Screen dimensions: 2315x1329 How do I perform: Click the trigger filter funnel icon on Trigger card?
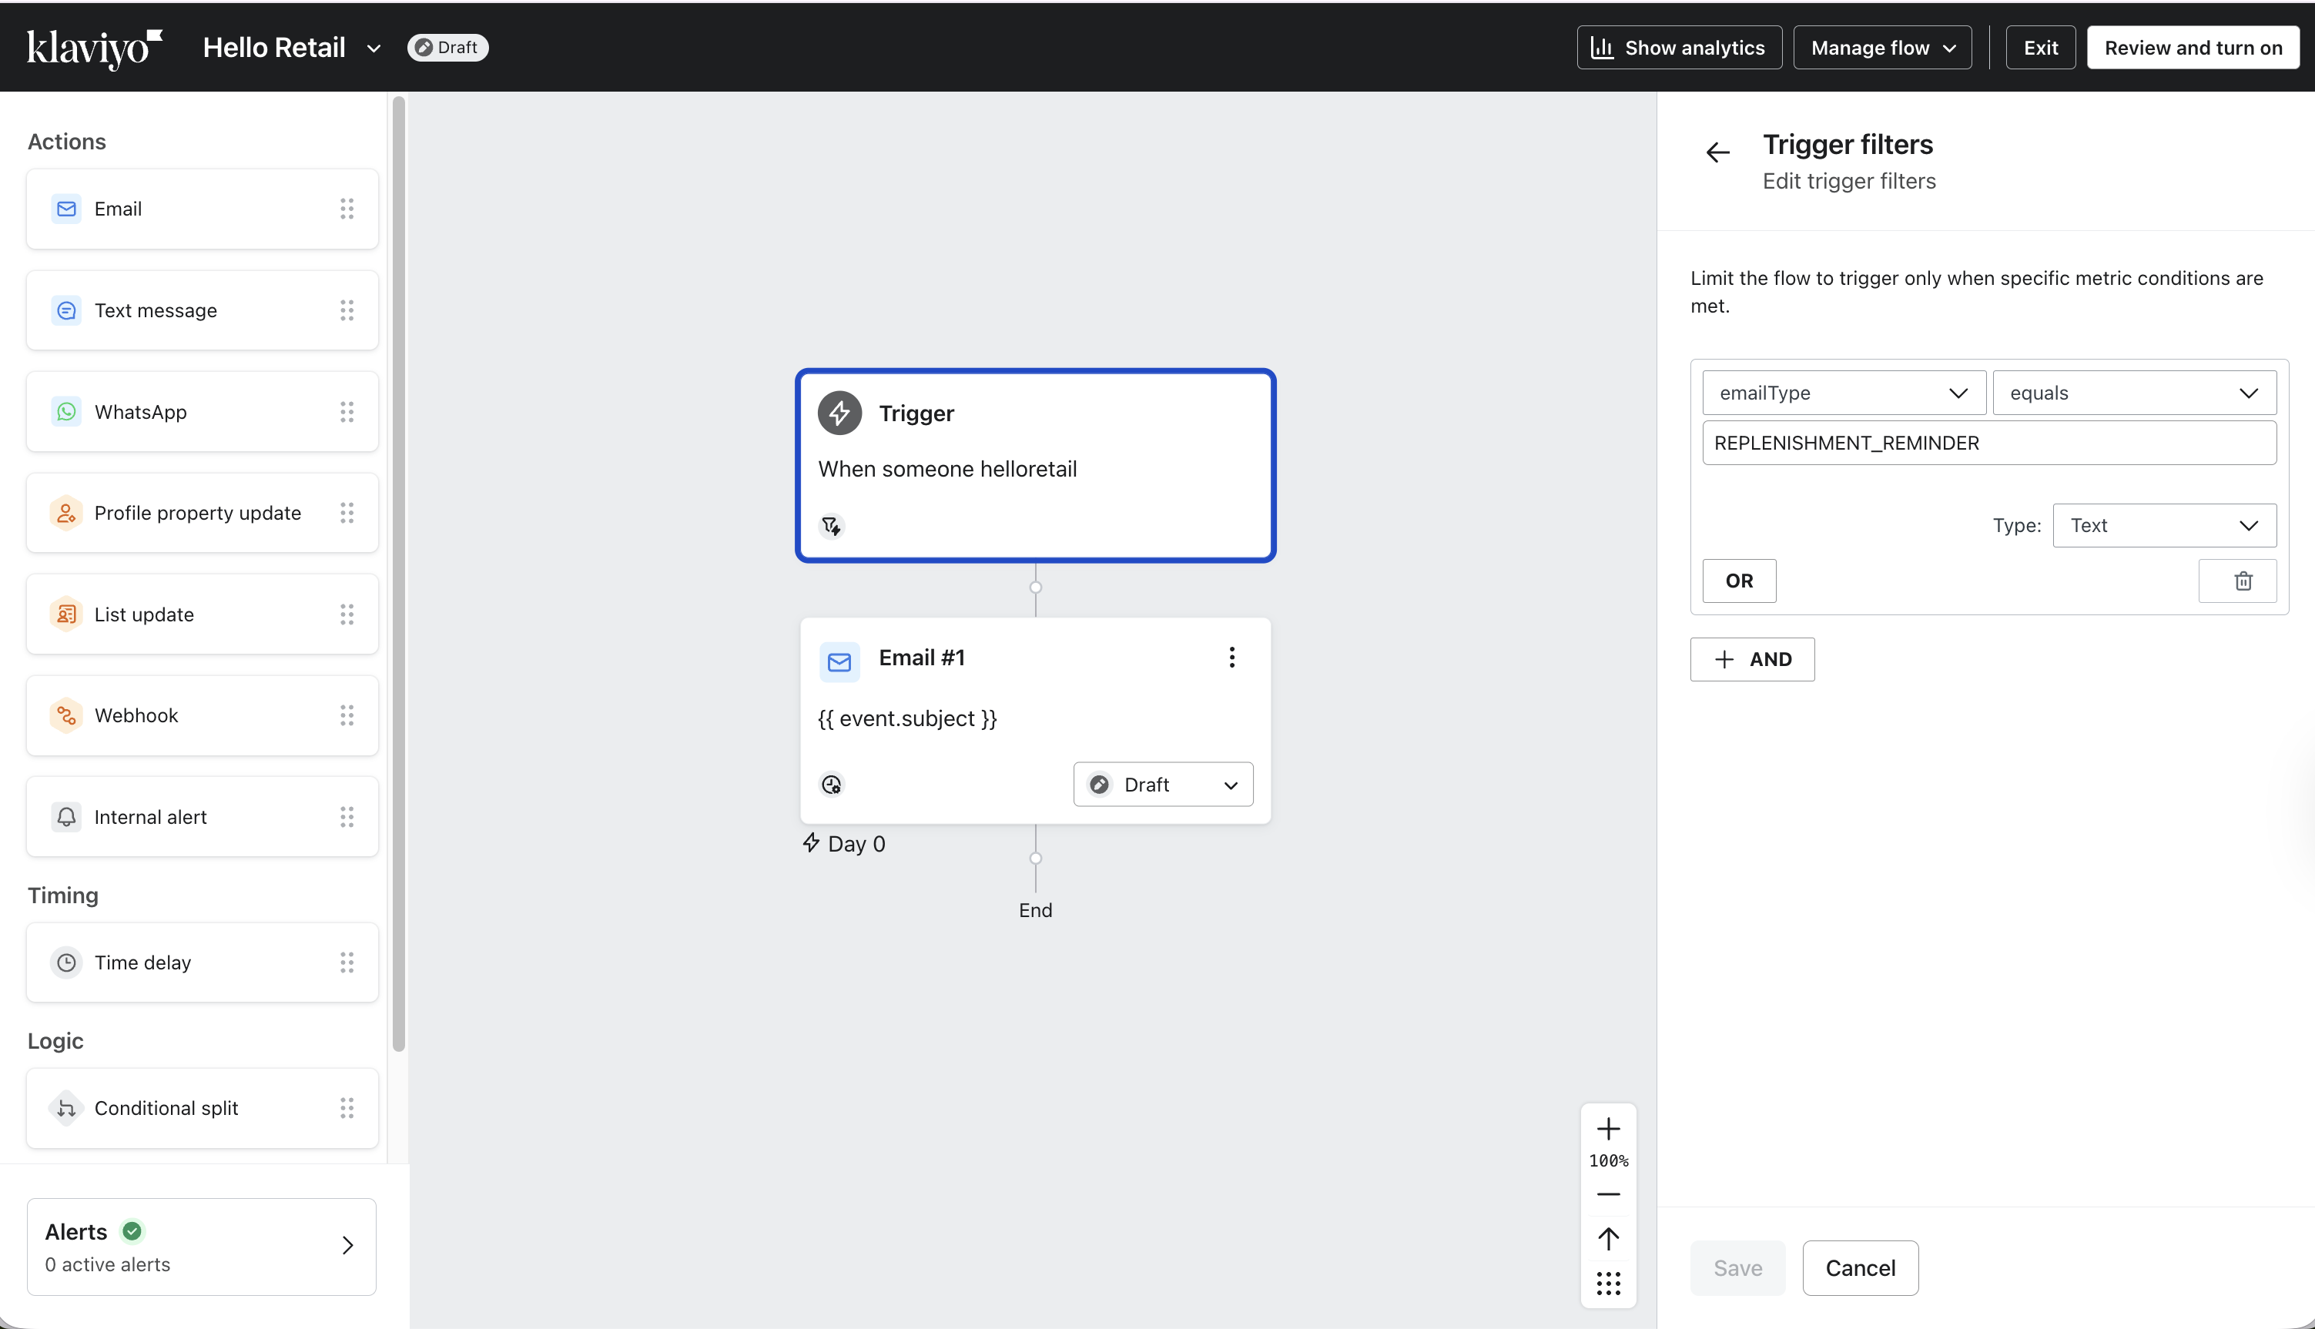pyautogui.click(x=831, y=526)
